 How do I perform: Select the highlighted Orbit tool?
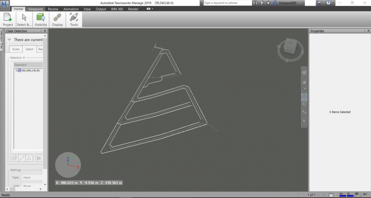point(304,96)
